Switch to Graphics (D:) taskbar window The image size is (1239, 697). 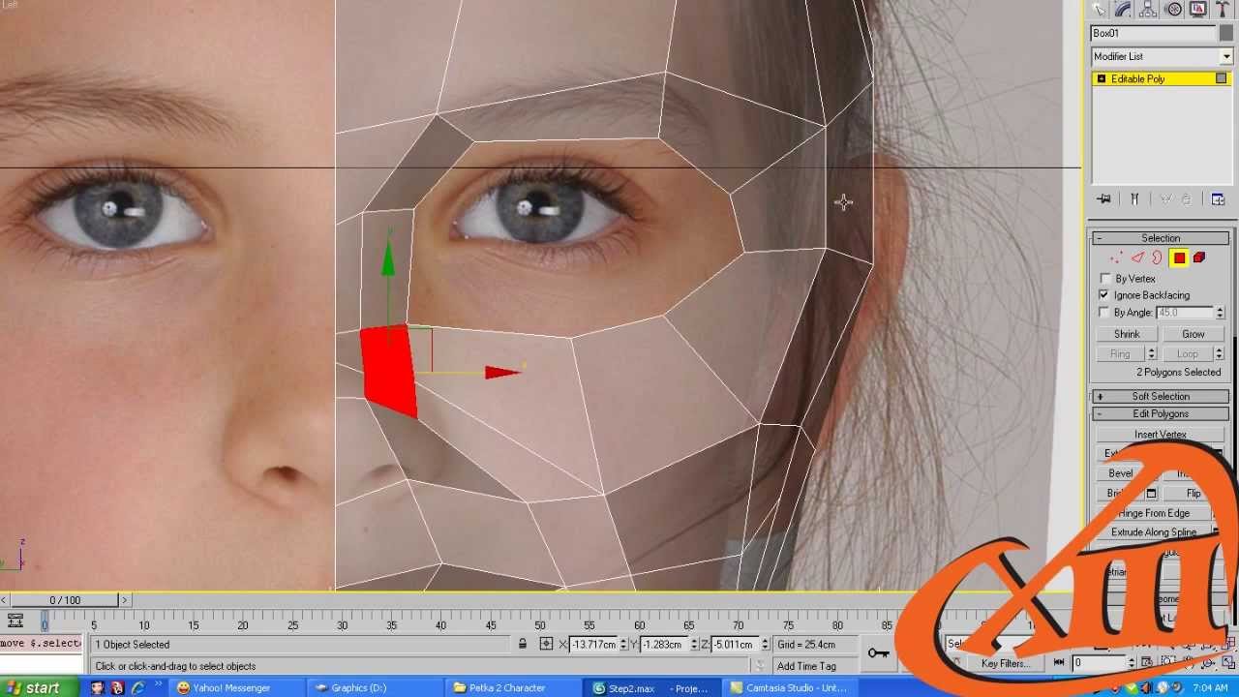pos(373,687)
